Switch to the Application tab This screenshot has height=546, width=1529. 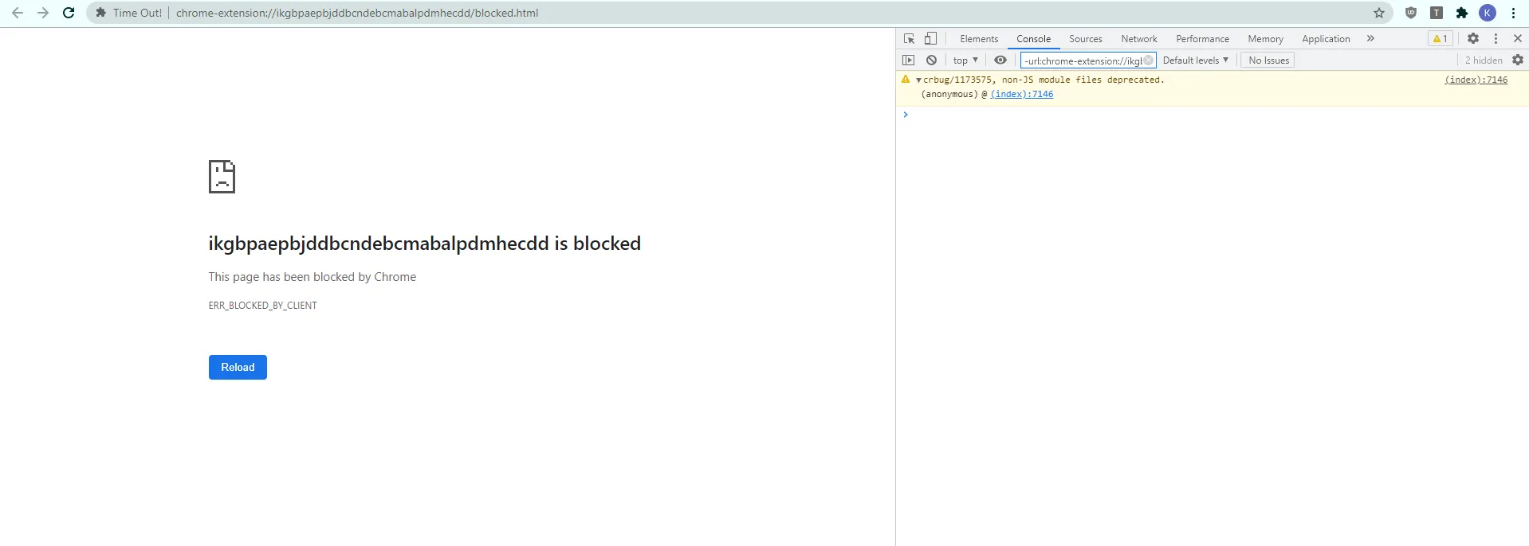1326,38
